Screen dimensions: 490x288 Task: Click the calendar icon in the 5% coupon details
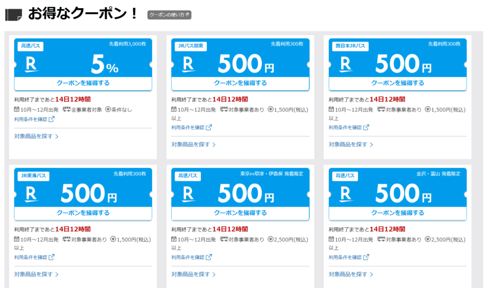click(17, 110)
